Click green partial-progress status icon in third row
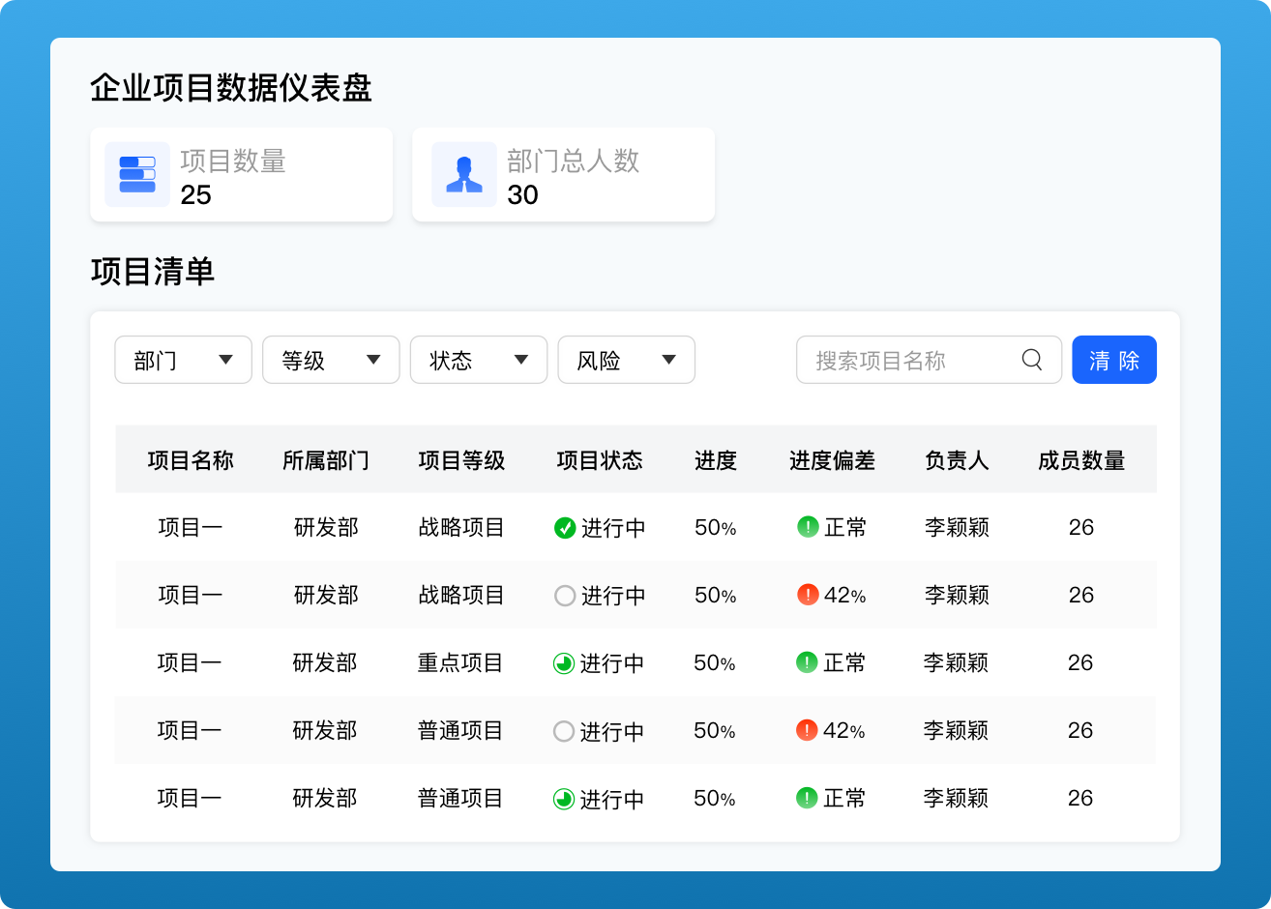 [564, 663]
